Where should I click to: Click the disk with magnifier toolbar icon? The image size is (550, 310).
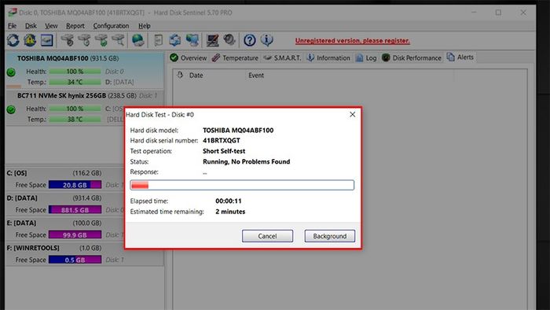[118, 40]
